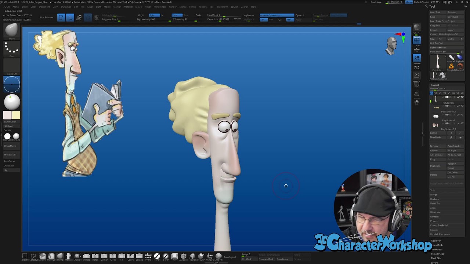Hide the PolySphere subtool eye icon
Image resolution: width=470 pixels, height=264 pixels.
point(462,97)
